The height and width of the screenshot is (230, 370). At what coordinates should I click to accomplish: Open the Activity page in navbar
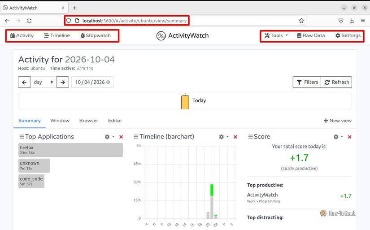point(22,35)
